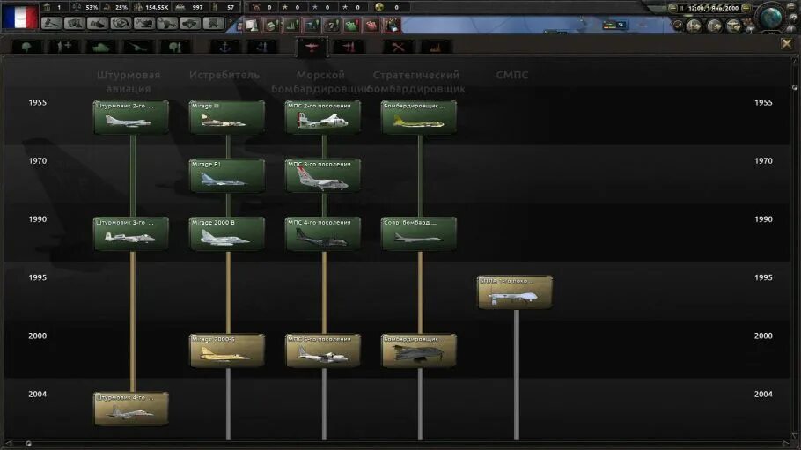Click the manpower counter 154.55K
Viewport: 801px width, 450px height.
[151, 7]
